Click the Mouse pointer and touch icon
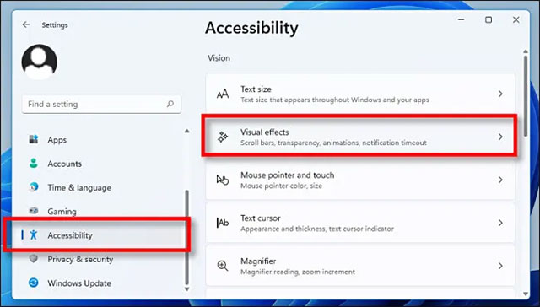Screen dimensions: 540x307 tap(223, 180)
